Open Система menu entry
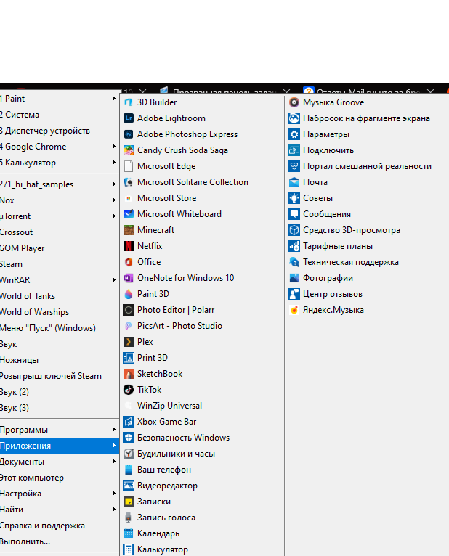Screen dimensions: 449x556 click(60, 115)
